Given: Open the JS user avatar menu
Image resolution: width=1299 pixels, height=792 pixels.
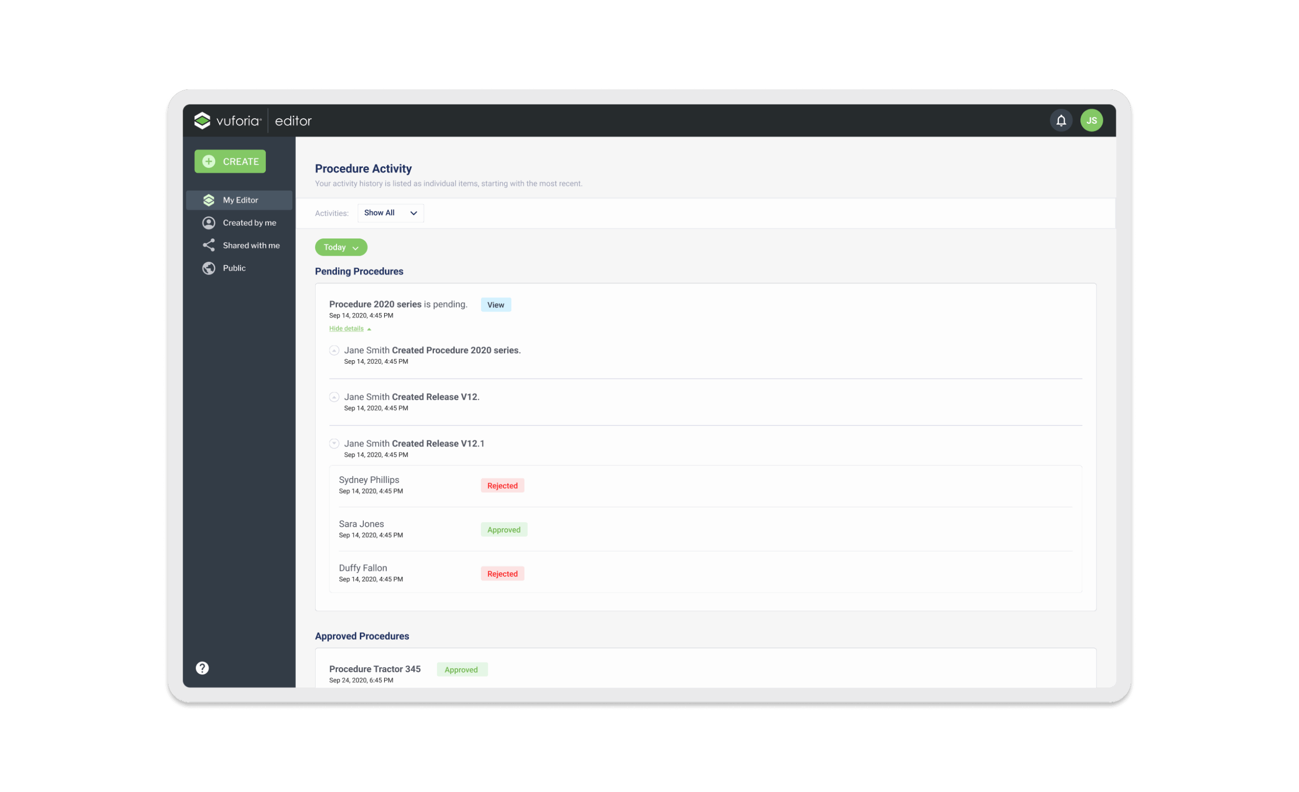Looking at the screenshot, I should 1091,121.
